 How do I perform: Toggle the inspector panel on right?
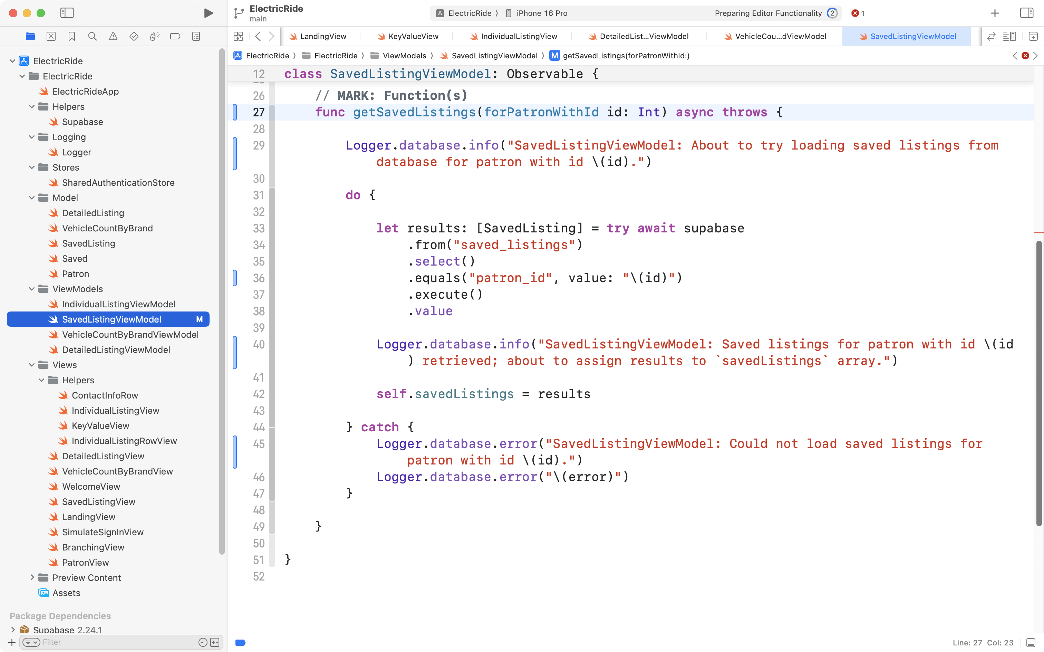tap(1026, 13)
